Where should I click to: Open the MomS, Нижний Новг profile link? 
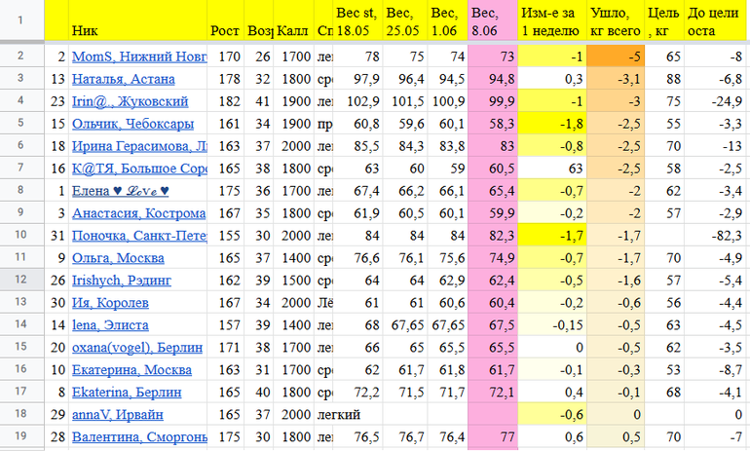(x=138, y=57)
